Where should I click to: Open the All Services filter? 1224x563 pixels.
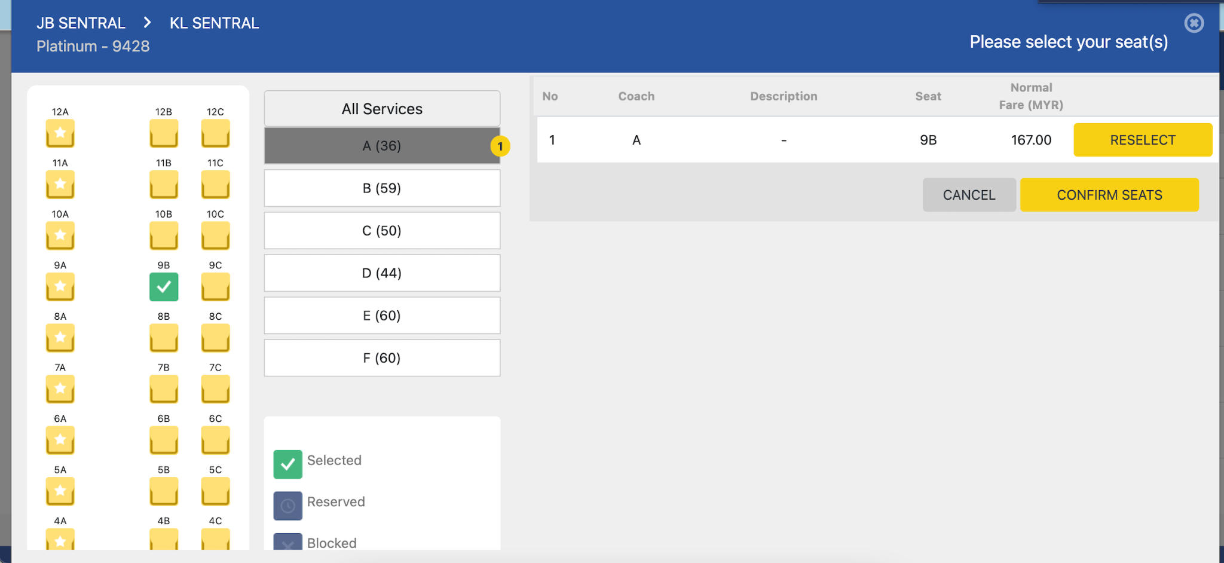(x=382, y=109)
